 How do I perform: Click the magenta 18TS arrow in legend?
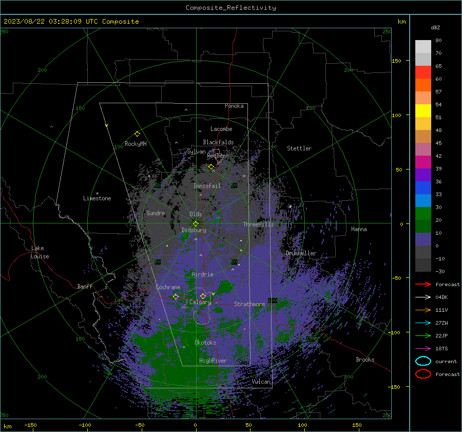click(x=423, y=349)
